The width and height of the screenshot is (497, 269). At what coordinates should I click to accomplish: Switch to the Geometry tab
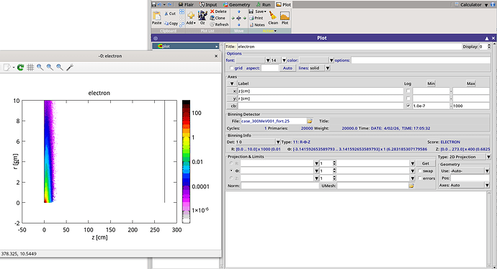(236, 4)
